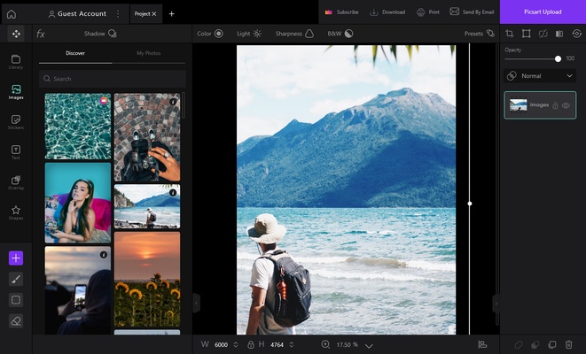Select the woman portrait thumbnail
This screenshot has width=586, height=354.
point(78,203)
